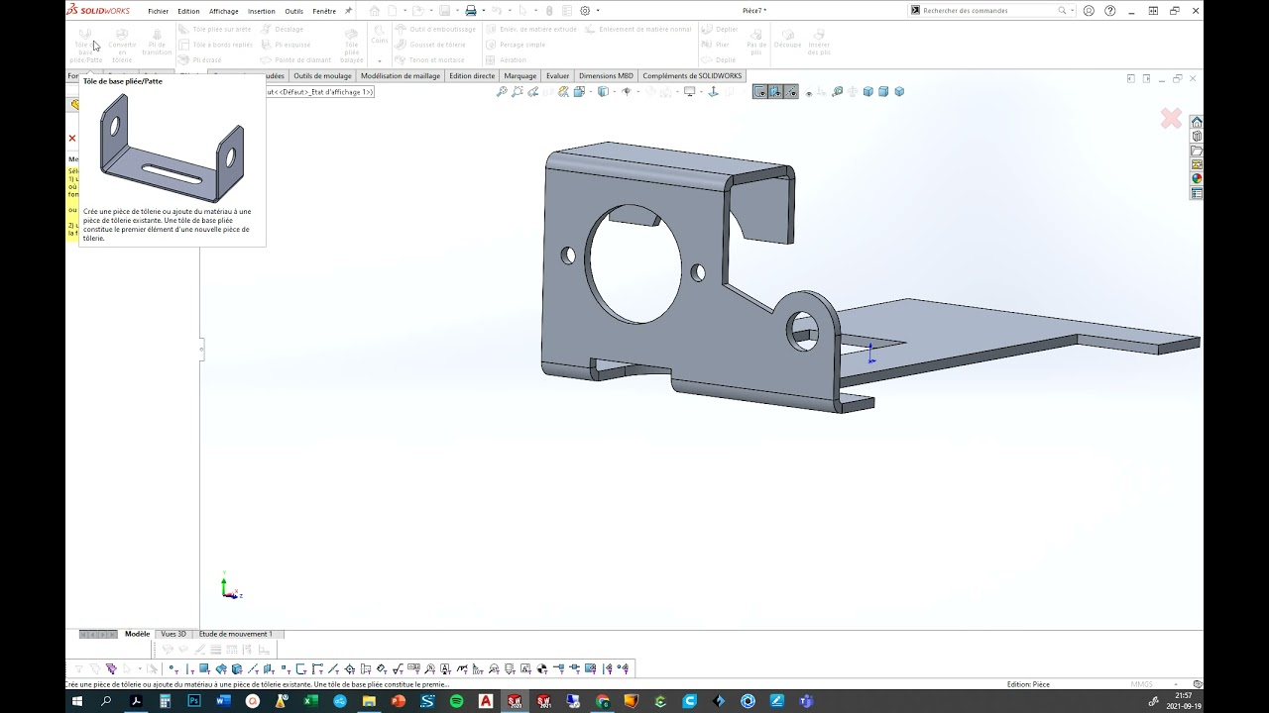1269x713 pixels.
Task: Open Appearances color ball task pane icon
Action: 1197,179
